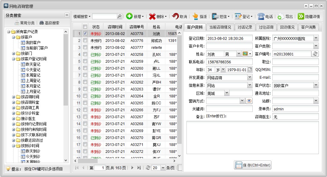Click the search magnifier in fuzzy search box
The height and width of the screenshot is (177, 327).
(119, 16)
